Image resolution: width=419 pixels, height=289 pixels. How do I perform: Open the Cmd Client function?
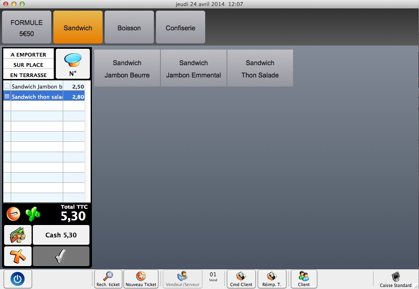241,279
